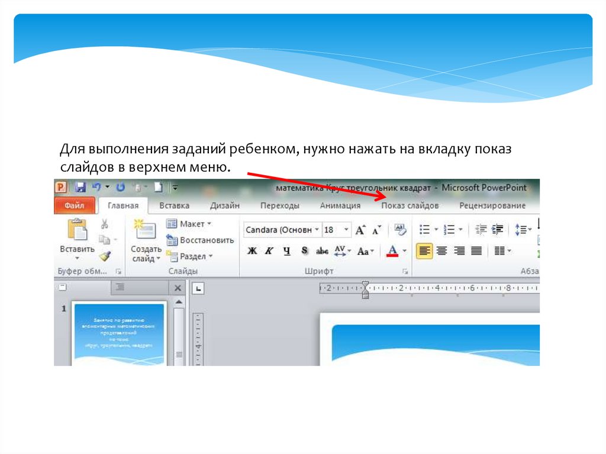Apply the red font color A
This screenshot has height=454, width=606.
pos(392,251)
